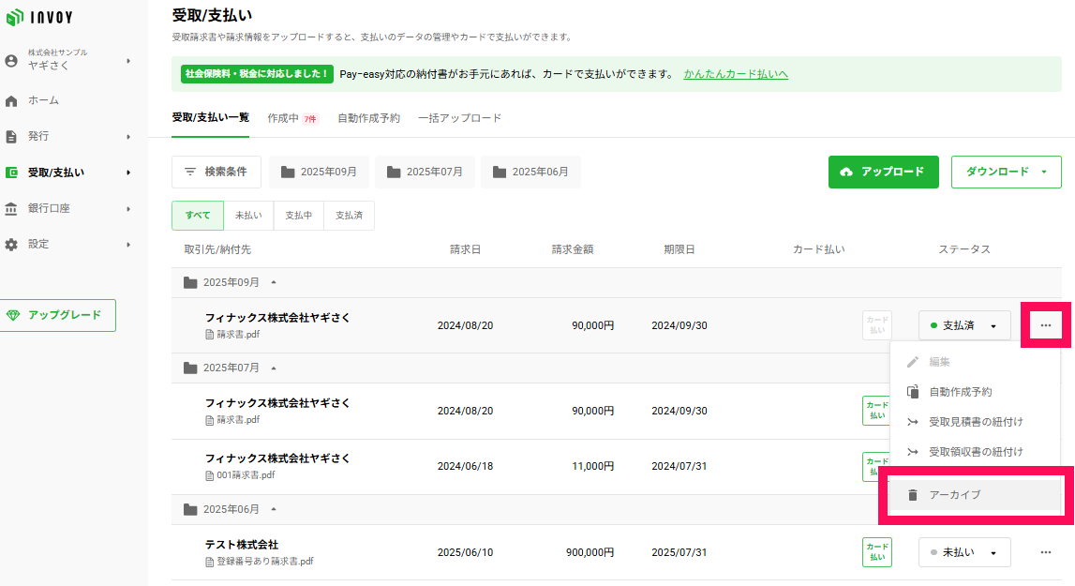Select 受取見積書の紐付け menu entry
The height and width of the screenshot is (586, 1075).
pos(974,422)
